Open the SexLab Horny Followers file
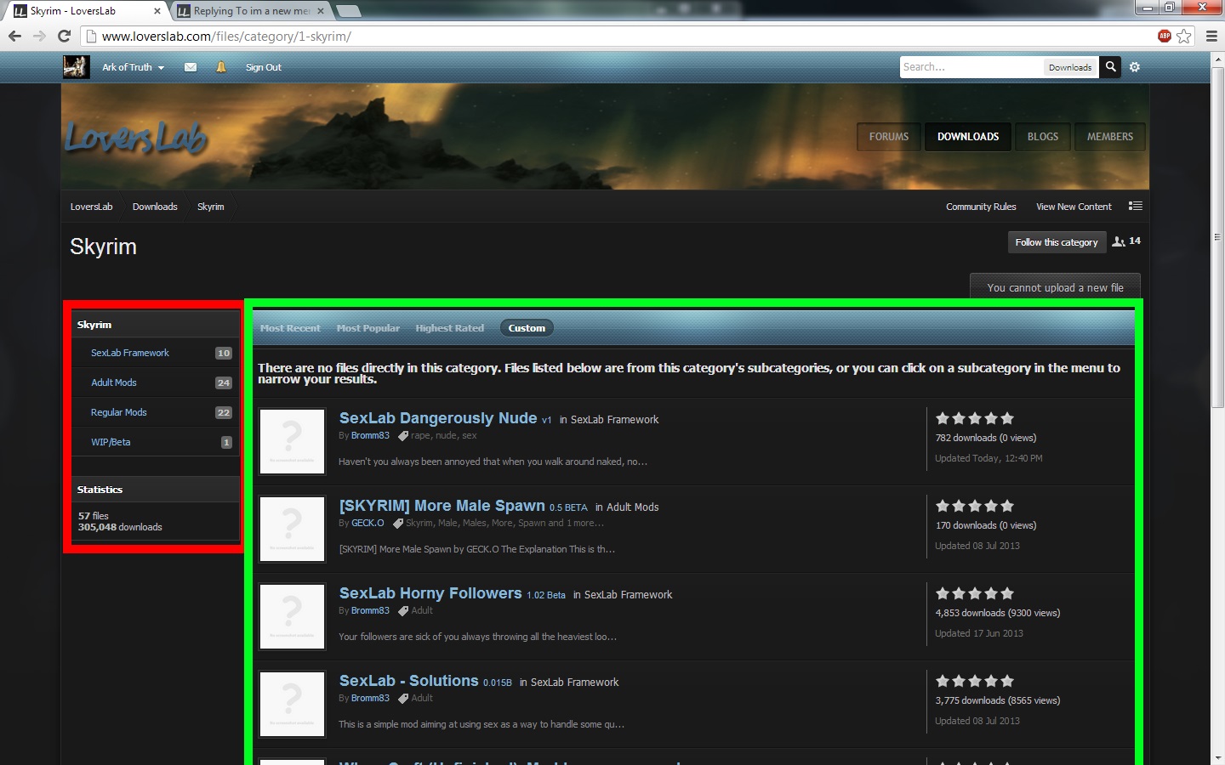This screenshot has height=765, width=1225. pos(430,593)
